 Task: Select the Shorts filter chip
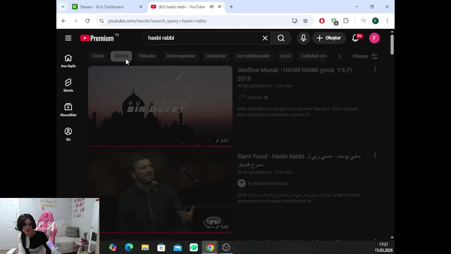[121, 56]
